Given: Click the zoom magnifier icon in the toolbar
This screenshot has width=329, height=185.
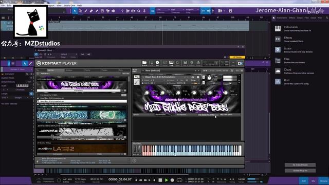Looking at the screenshot, I should (x=139, y=11).
